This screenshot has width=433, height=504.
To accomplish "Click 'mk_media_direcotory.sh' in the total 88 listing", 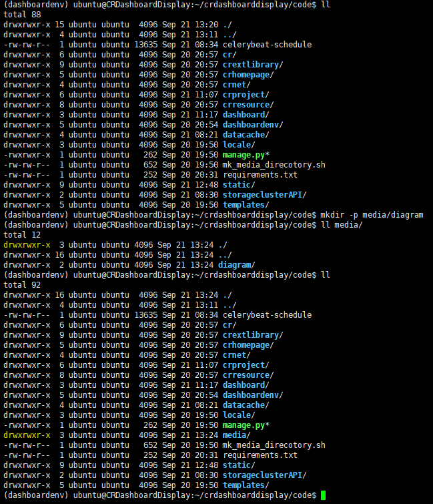I will tap(274, 165).
